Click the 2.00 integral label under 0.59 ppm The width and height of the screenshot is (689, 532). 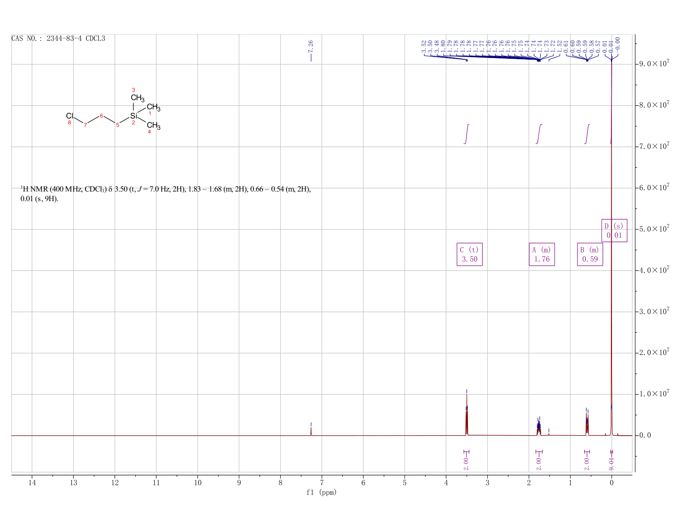(587, 464)
